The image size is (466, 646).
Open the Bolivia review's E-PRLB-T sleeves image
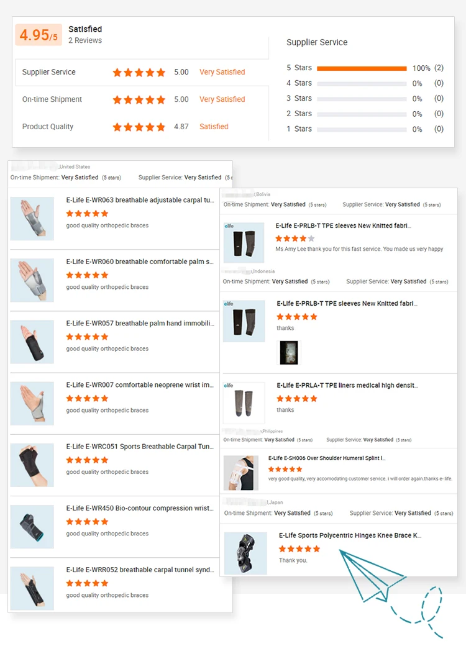point(244,243)
